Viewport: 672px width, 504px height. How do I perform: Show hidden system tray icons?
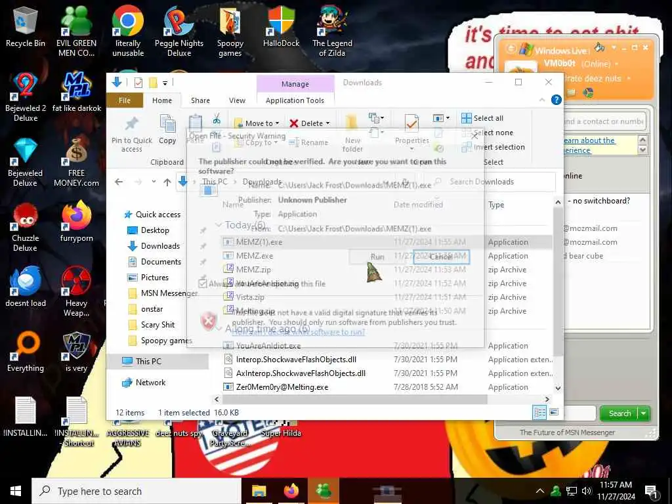click(x=540, y=491)
